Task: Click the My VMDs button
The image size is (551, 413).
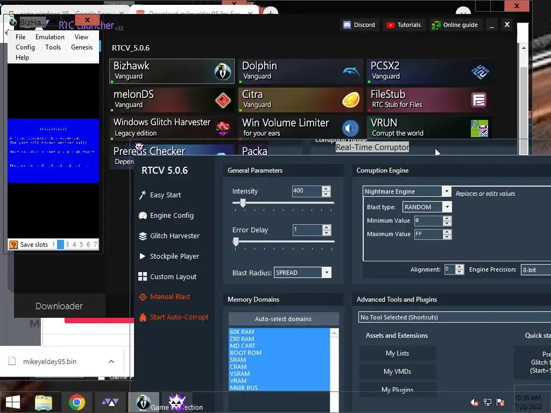Action: (x=398, y=372)
